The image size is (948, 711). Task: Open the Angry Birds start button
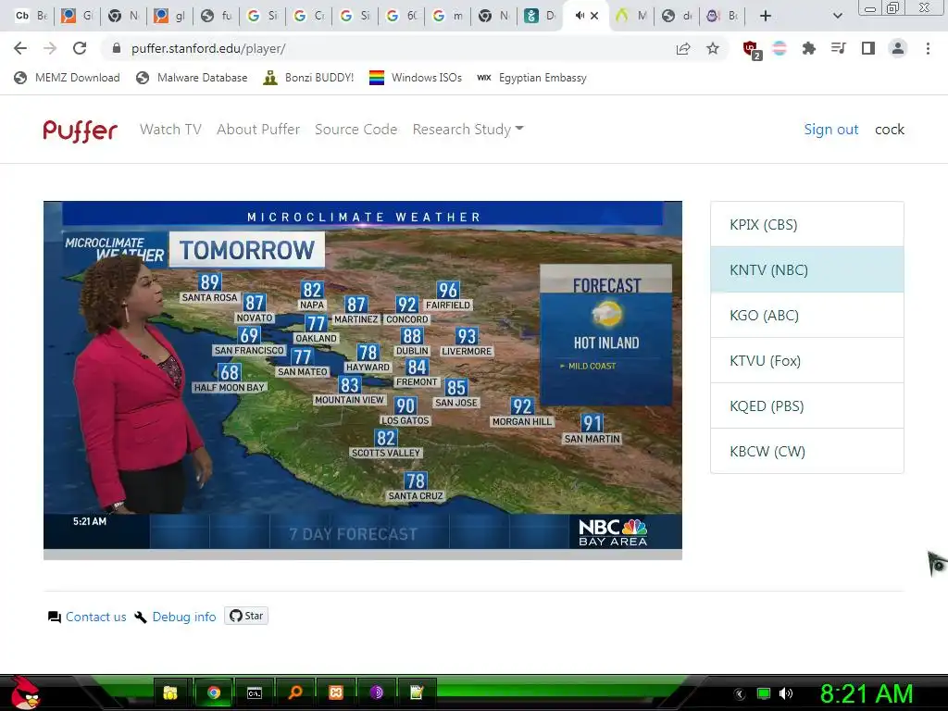[24, 692]
